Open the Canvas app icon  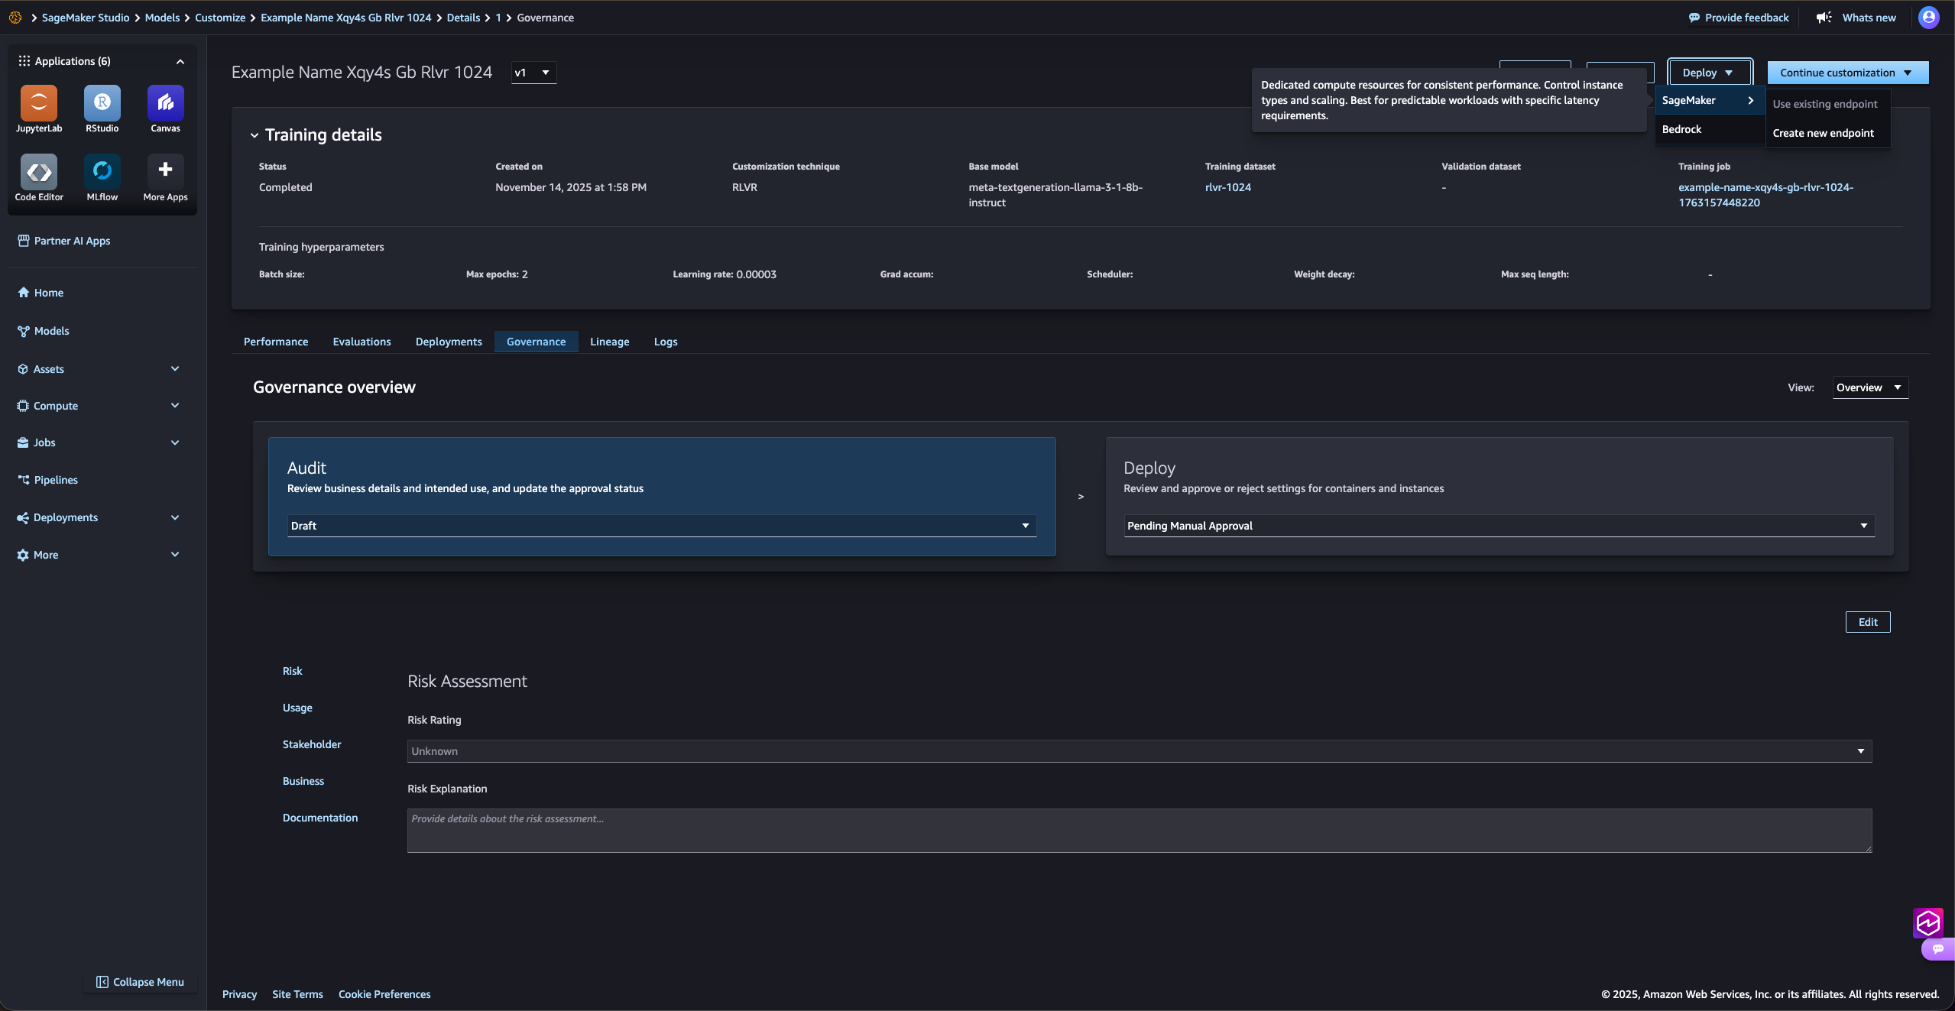(165, 103)
